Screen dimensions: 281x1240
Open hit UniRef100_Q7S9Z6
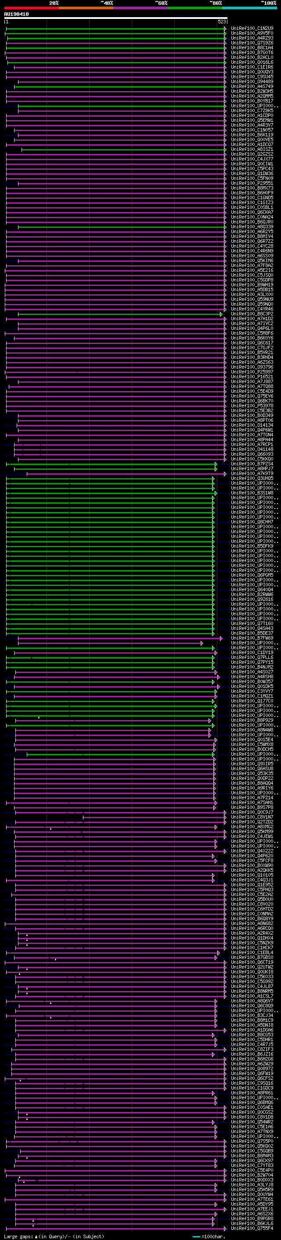click(252, 43)
